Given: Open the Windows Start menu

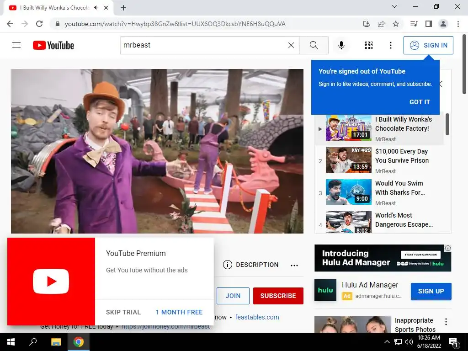Looking at the screenshot, I should (11, 342).
